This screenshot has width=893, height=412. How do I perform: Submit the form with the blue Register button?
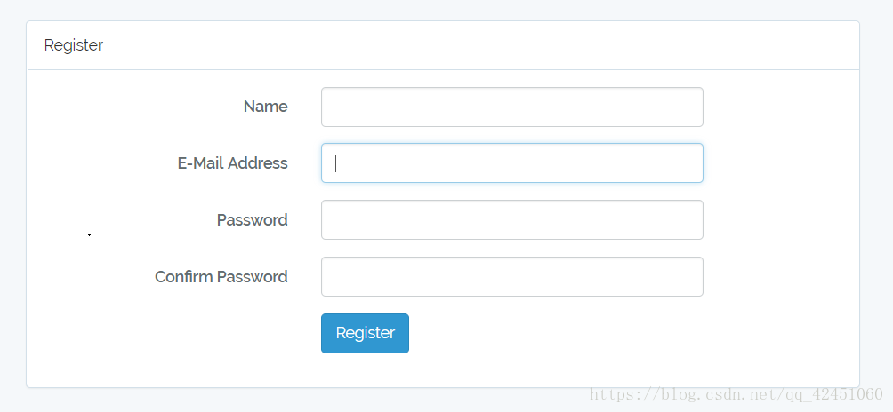click(365, 333)
